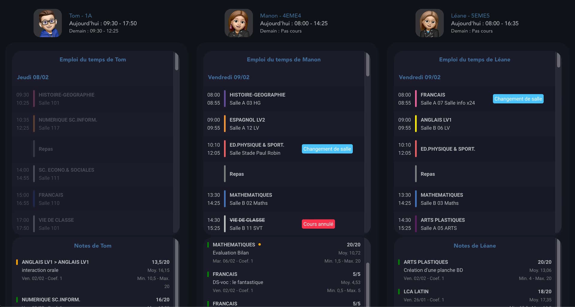Open Manon's MATHEMATIQUES Evaluation Bilan grade
The image size is (575, 307).
tap(284, 253)
